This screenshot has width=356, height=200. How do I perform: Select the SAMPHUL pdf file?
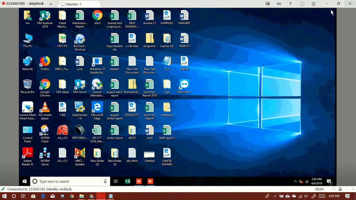(167, 17)
